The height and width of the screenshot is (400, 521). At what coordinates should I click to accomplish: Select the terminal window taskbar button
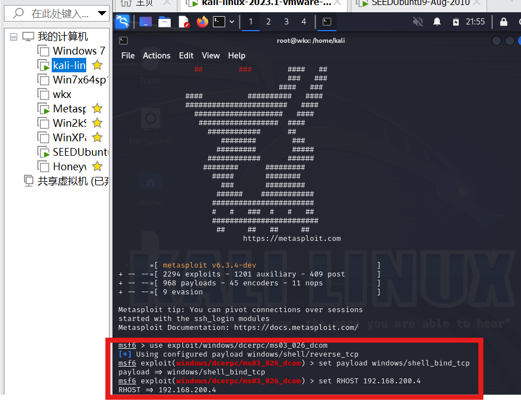click(x=327, y=22)
